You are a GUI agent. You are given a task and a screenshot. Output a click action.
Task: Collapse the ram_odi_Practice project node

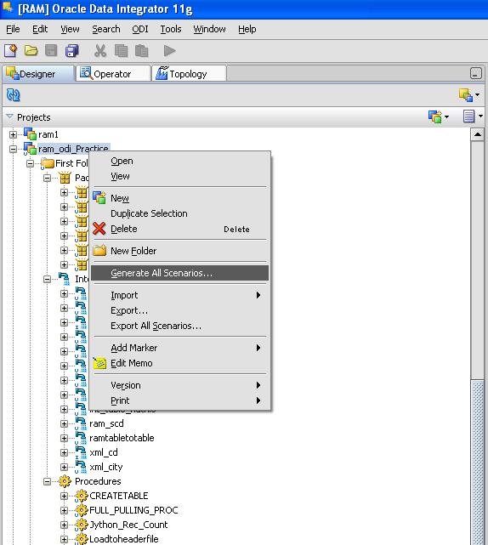(x=14, y=149)
